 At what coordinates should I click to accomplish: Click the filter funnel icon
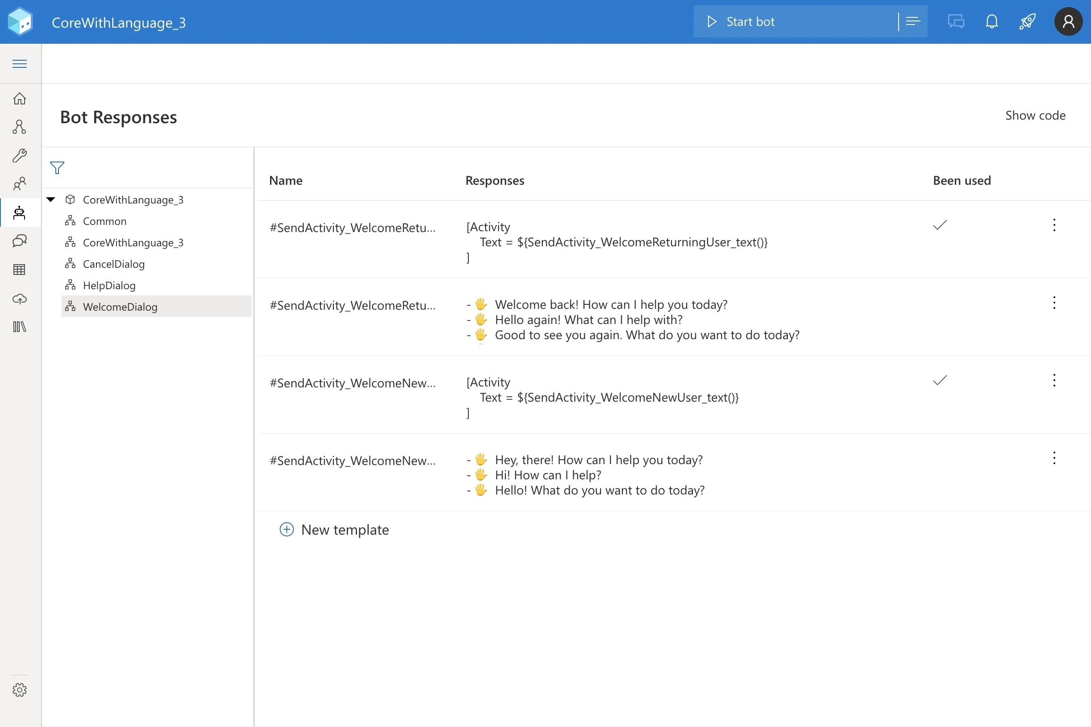click(x=57, y=167)
